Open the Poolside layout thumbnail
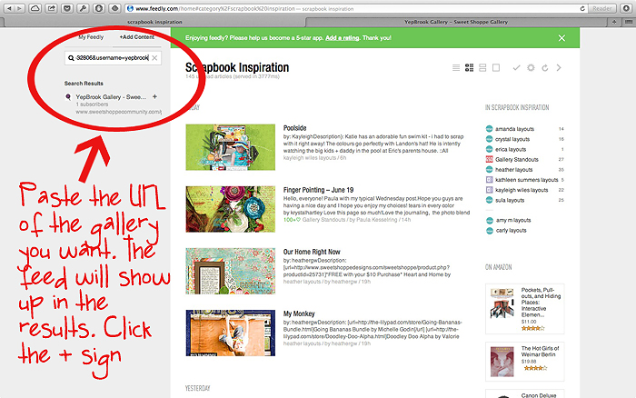The height and width of the screenshot is (398, 636). [231, 147]
